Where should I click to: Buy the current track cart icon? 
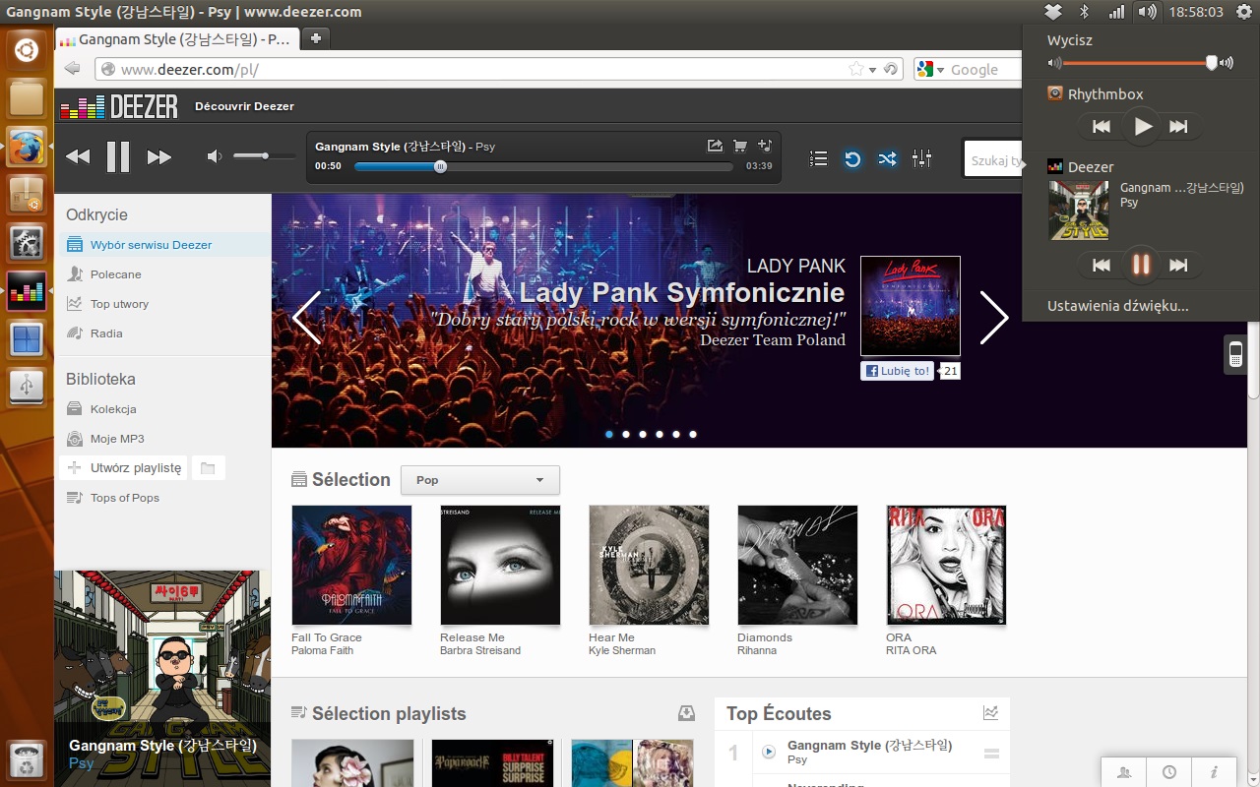coord(740,146)
